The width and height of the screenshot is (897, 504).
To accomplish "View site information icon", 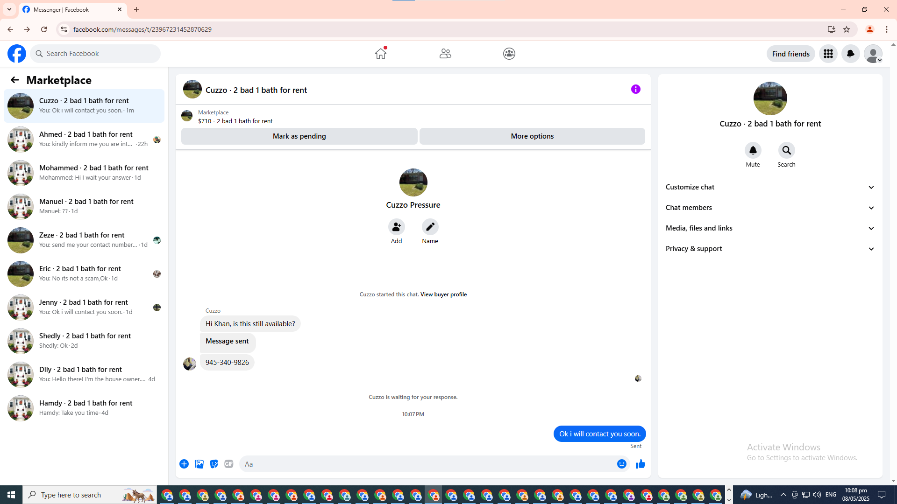I will 64,29.
